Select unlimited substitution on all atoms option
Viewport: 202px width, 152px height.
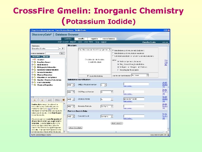(x=113, y=56)
